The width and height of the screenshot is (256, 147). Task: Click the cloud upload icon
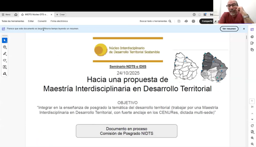click(186, 21)
